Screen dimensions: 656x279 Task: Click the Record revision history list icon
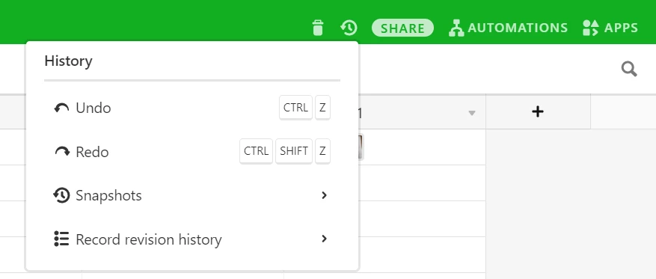point(61,239)
